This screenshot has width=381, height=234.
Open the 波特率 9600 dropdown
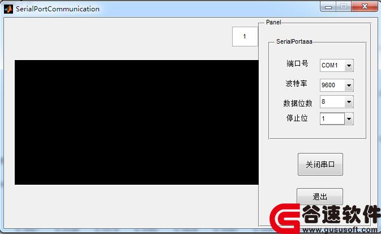[337, 85]
